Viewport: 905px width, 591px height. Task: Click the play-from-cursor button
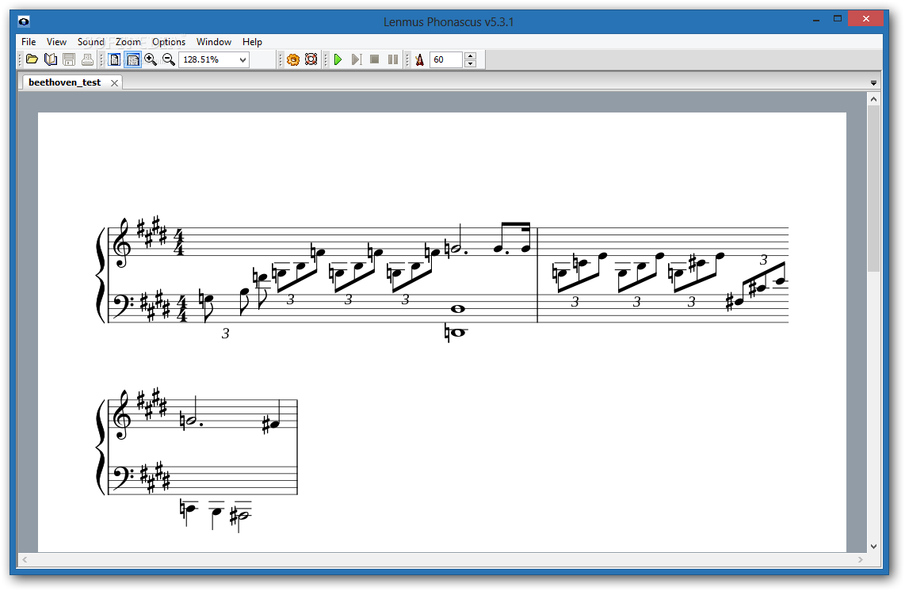pyautogui.click(x=357, y=59)
